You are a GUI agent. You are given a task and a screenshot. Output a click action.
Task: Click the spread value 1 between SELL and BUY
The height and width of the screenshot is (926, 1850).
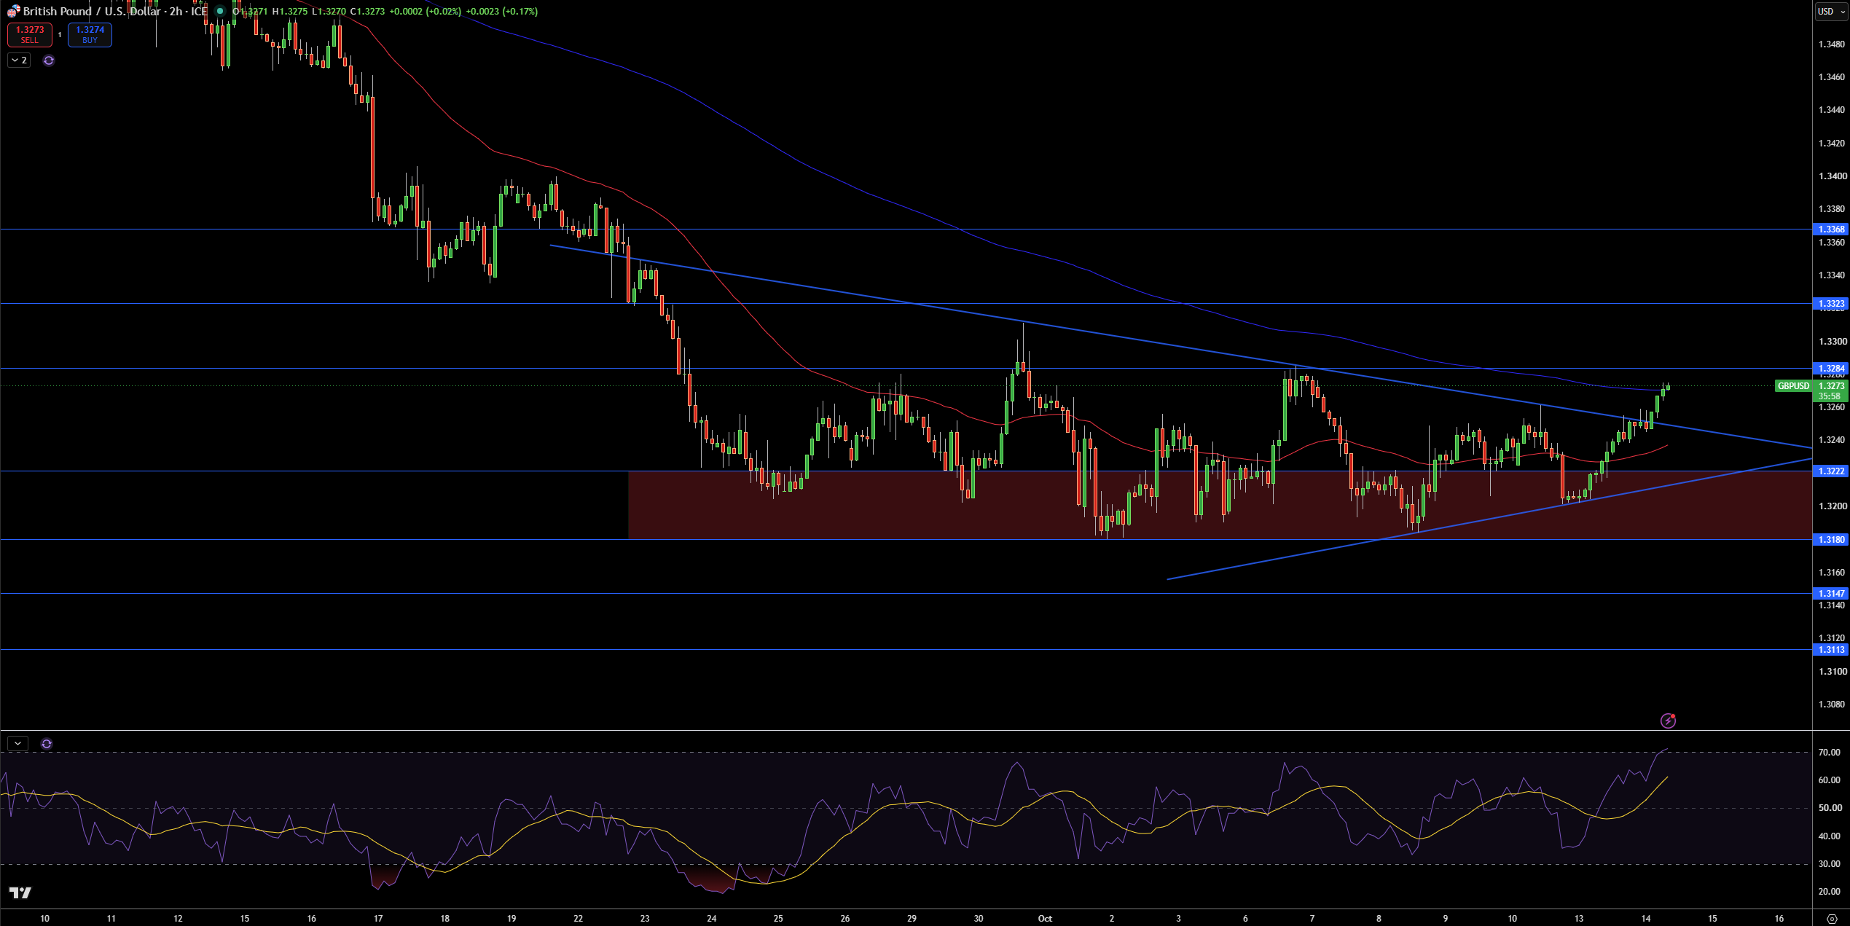pos(60,34)
